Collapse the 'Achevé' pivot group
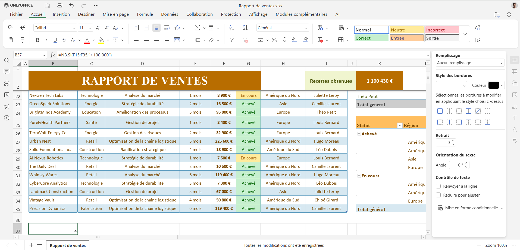 [359, 134]
